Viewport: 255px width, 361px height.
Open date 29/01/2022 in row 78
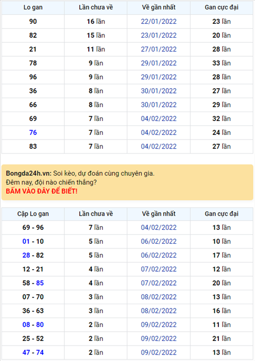(159, 63)
